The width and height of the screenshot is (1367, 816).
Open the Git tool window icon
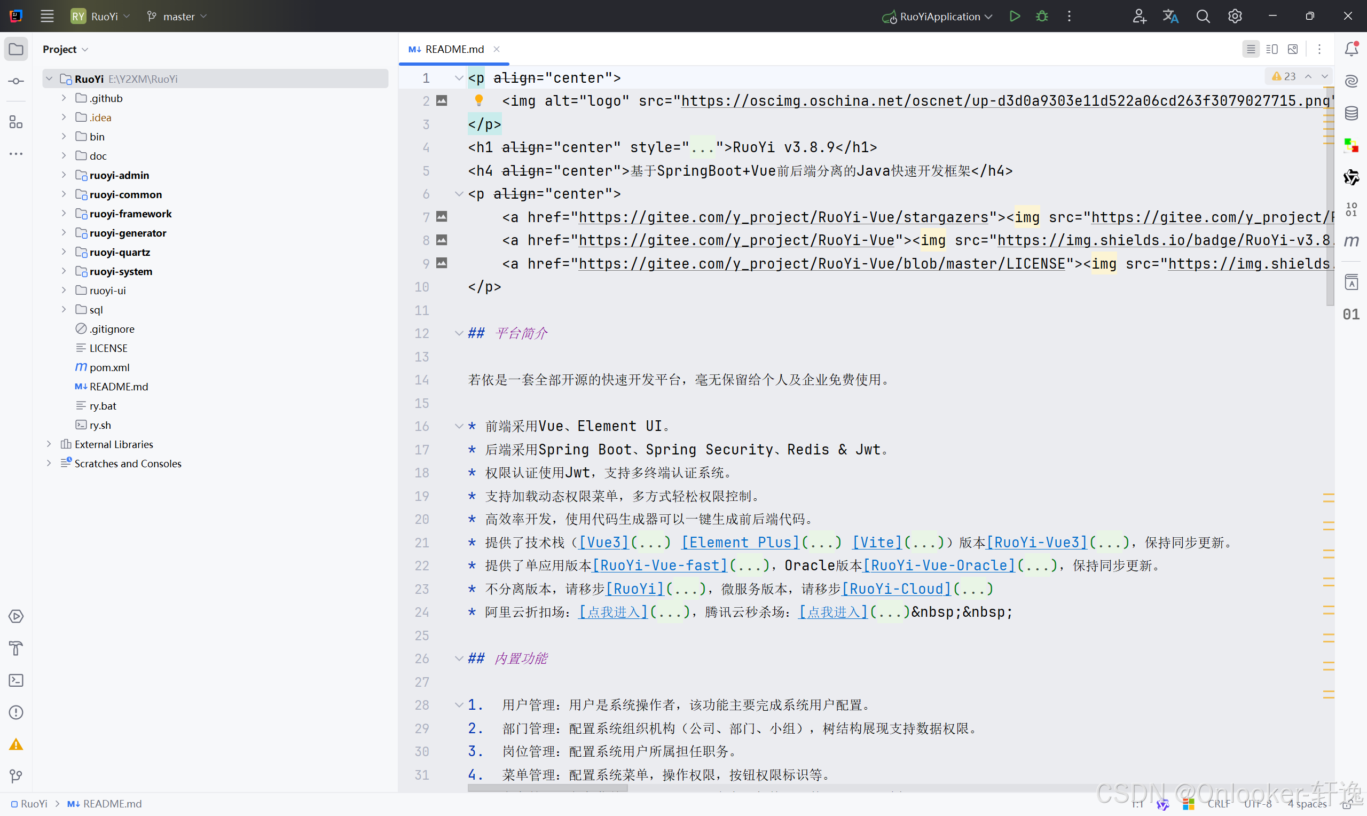tap(16, 776)
